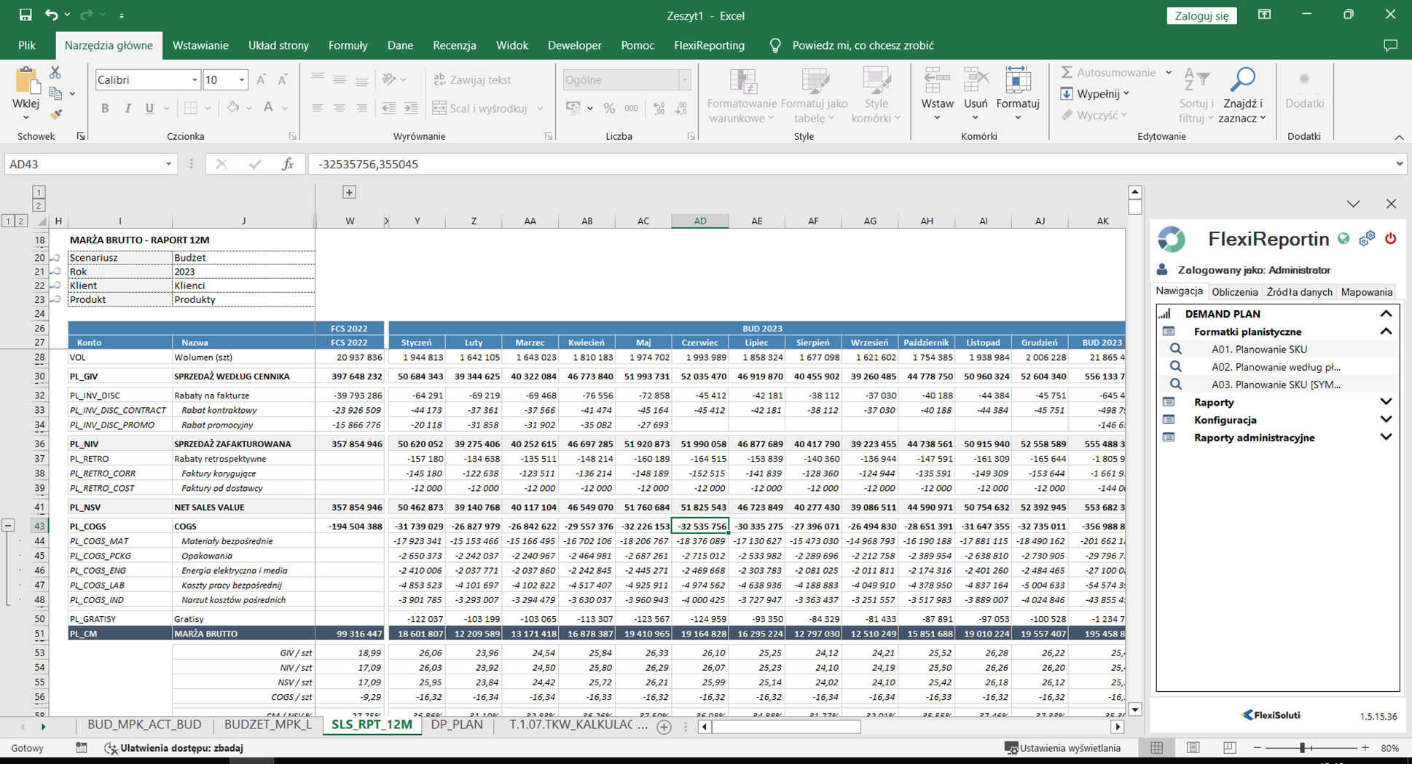Click the zoom slider in status bar
1412x764 pixels.
pyautogui.click(x=1303, y=748)
